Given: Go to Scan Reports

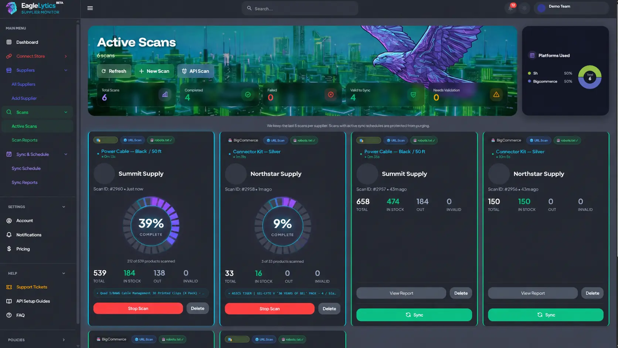Looking at the screenshot, I should click(x=24, y=140).
